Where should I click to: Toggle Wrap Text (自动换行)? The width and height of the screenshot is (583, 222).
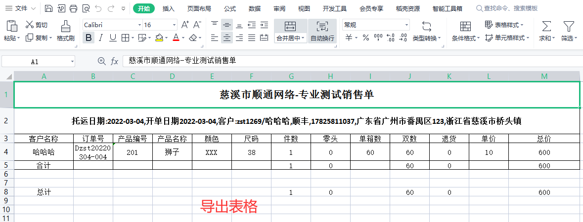point(322,31)
